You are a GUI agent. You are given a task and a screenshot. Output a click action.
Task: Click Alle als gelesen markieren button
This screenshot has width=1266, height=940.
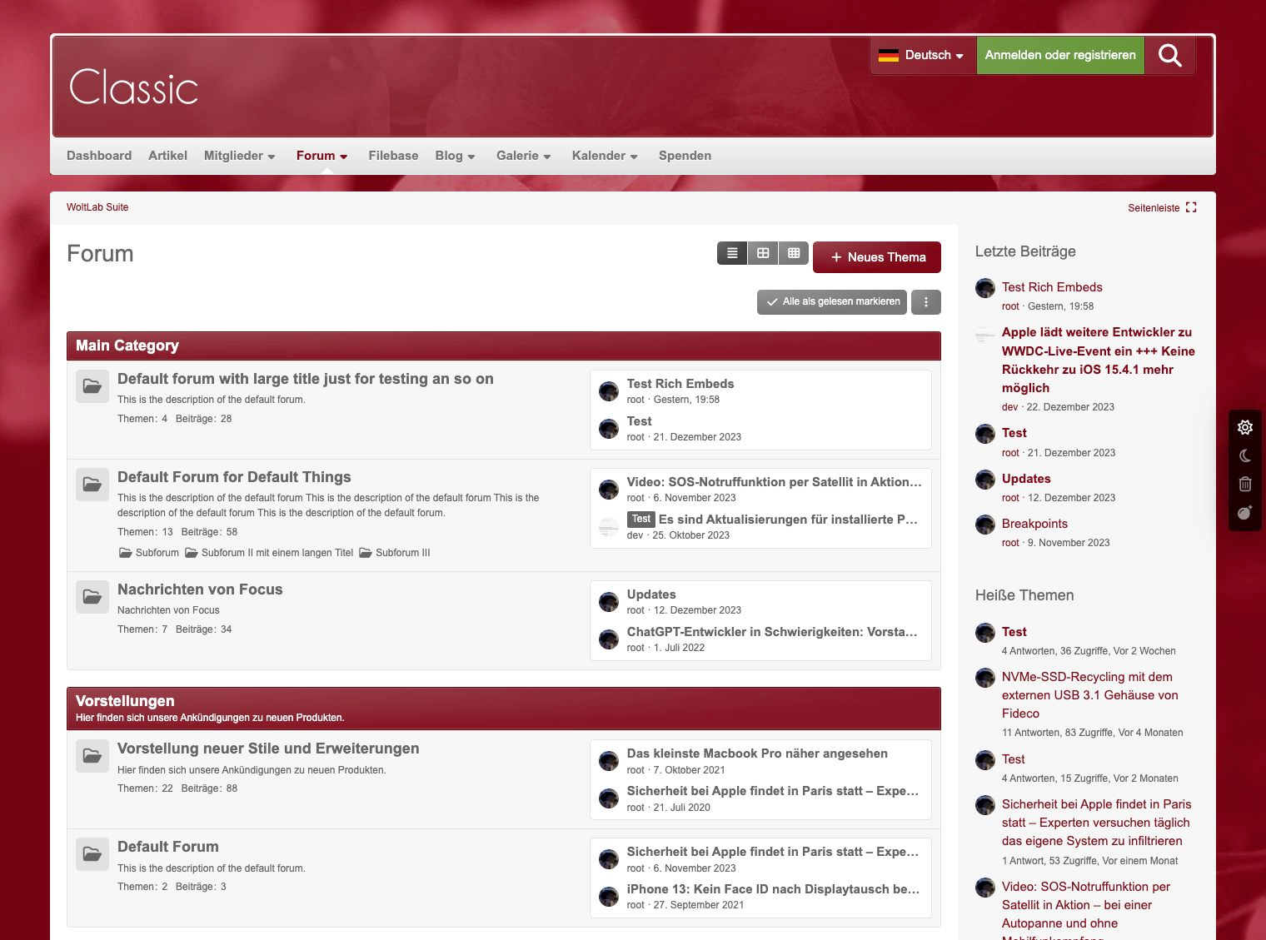coord(833,302)
